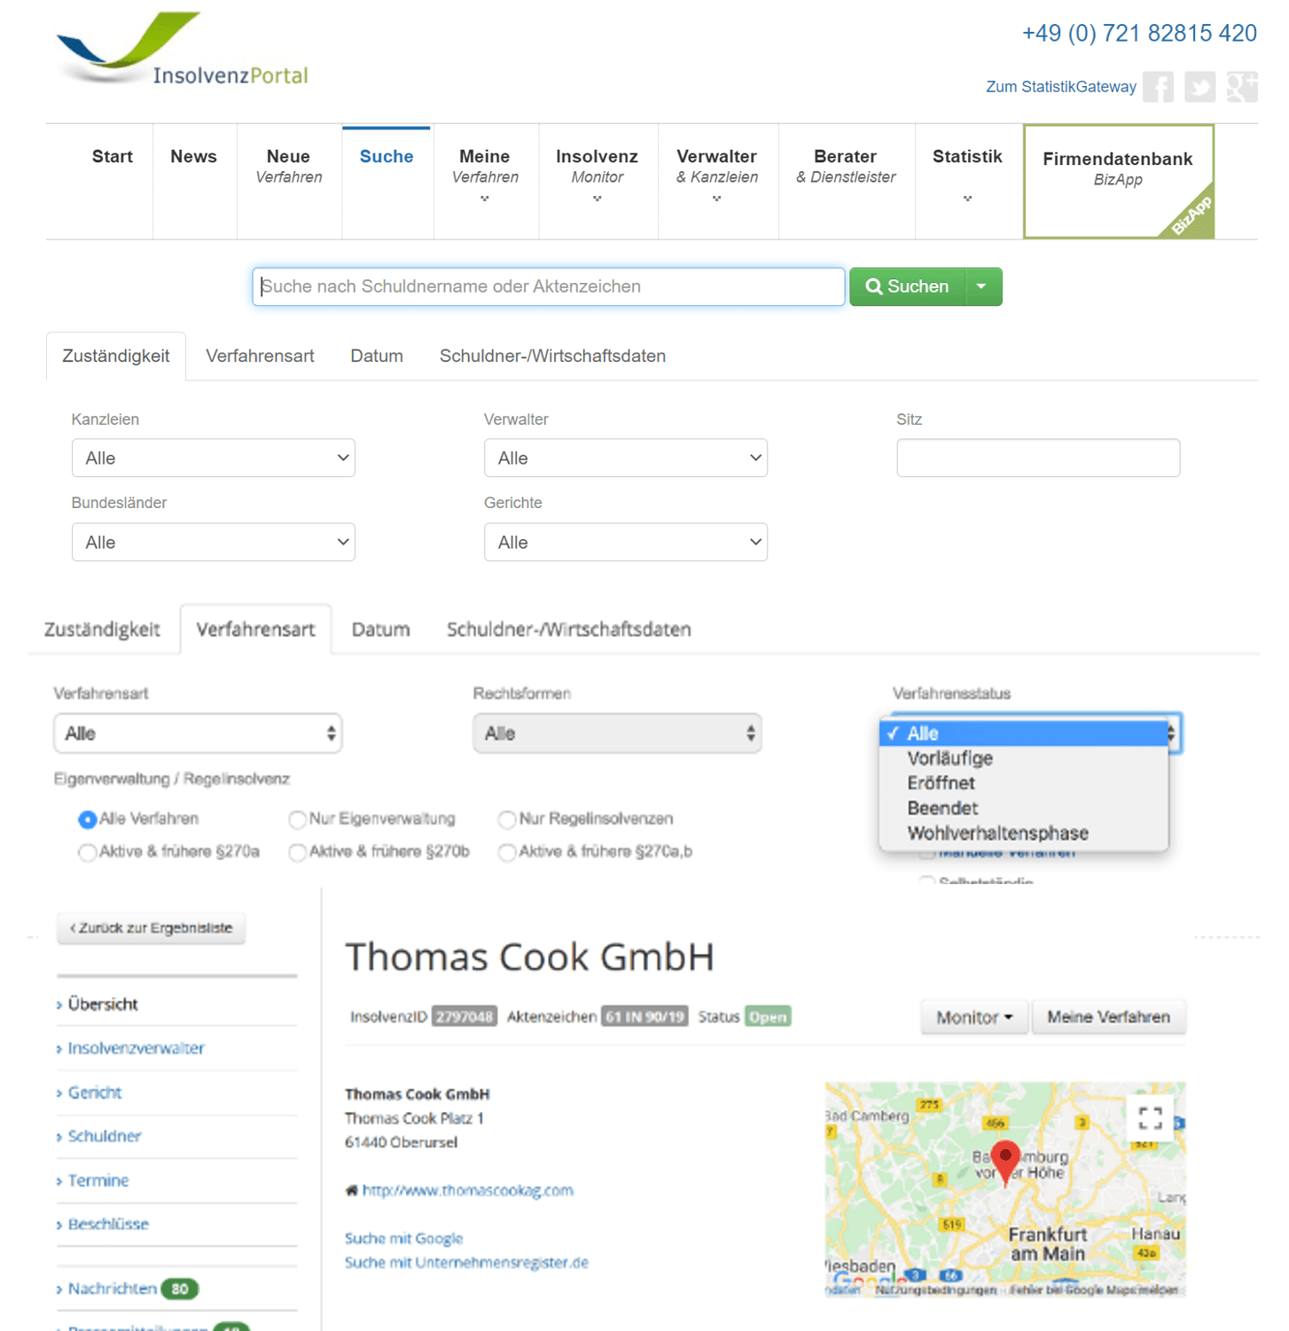Switch to the lower Zuständigkeit tab
The width and height of the screenshot is (1289, 1331).
[102, 630]
